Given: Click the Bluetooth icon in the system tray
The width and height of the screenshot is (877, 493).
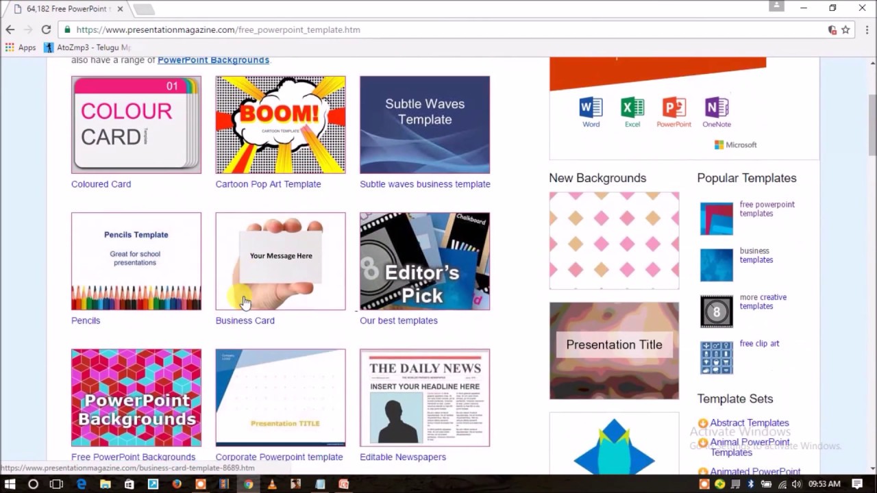Looking at the screenshot, I should [x=751, y=483].
